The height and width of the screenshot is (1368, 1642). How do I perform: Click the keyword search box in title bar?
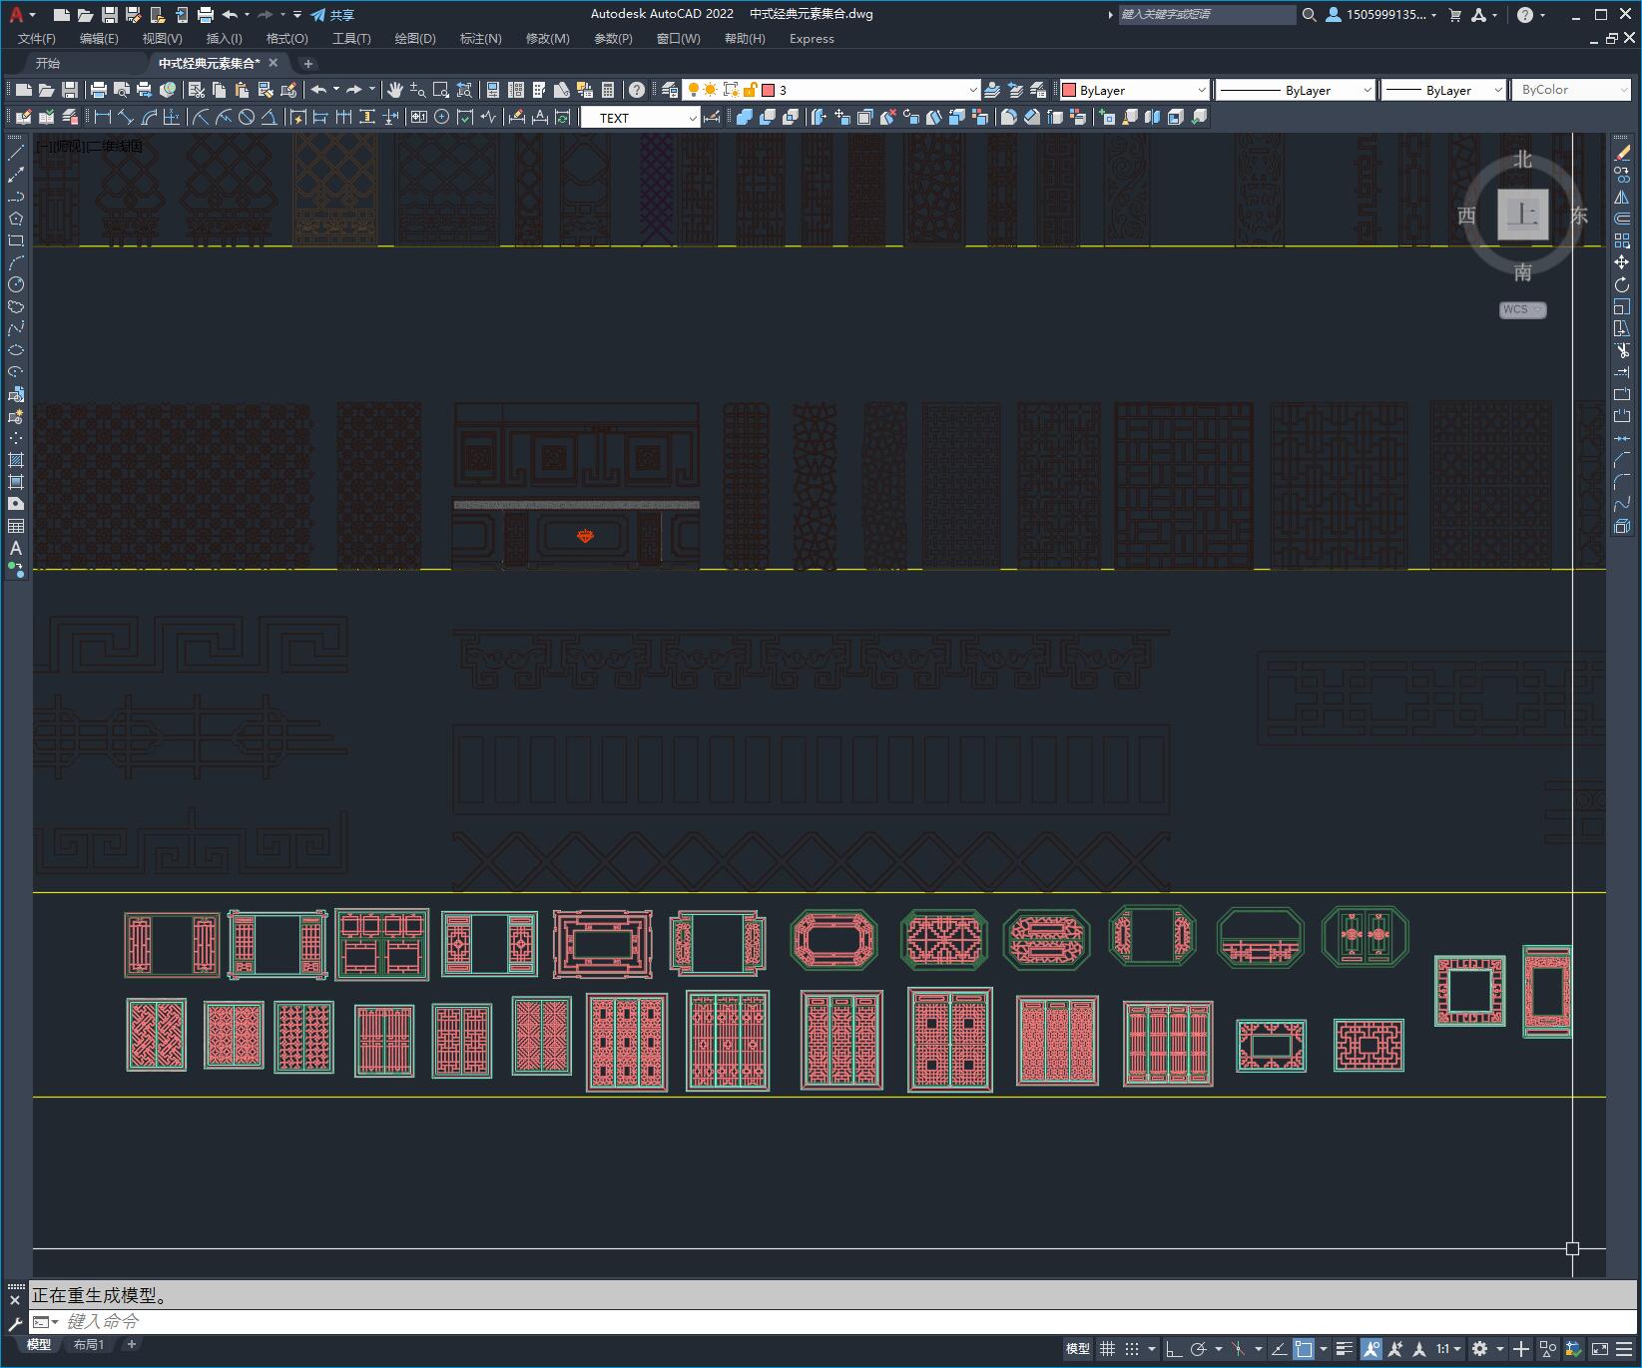click(1206, 15)
